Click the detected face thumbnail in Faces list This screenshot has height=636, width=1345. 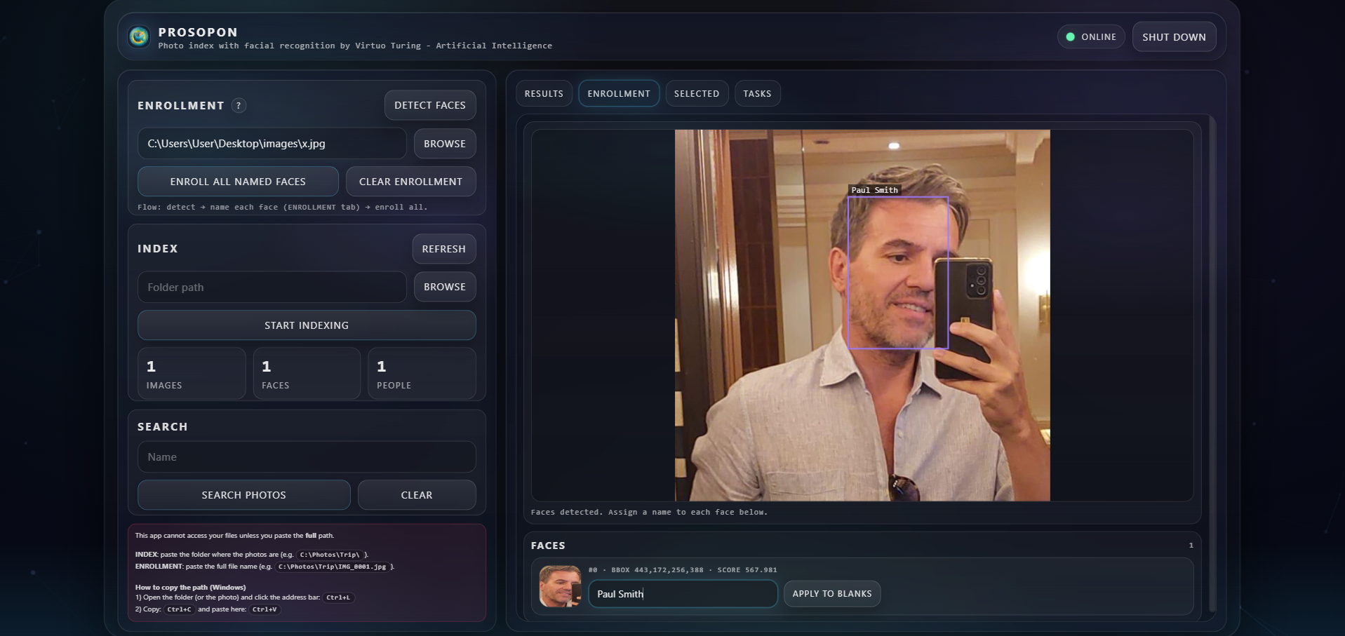point(559,586)
